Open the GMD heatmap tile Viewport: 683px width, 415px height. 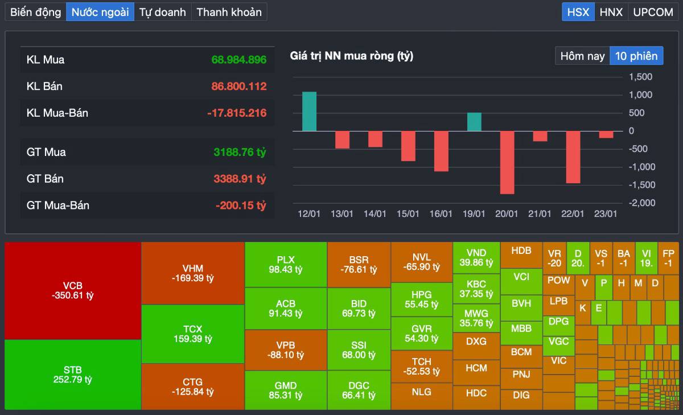[x=286, y=390]
